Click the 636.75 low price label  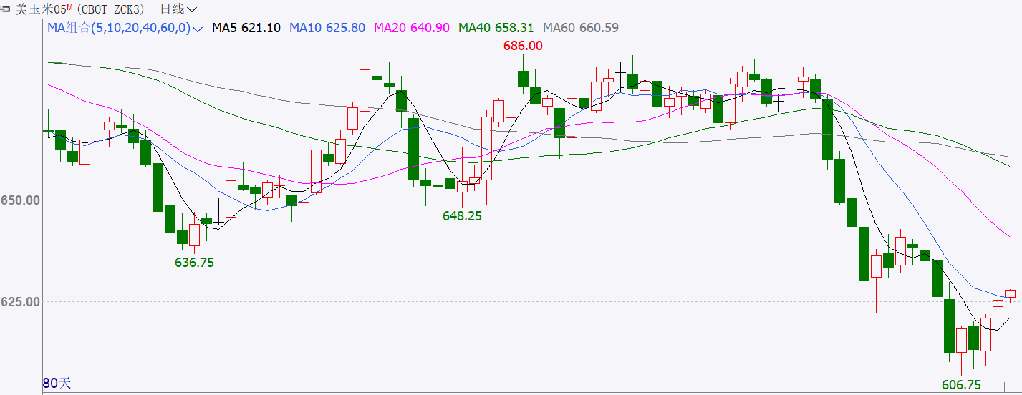click(194, 263)
